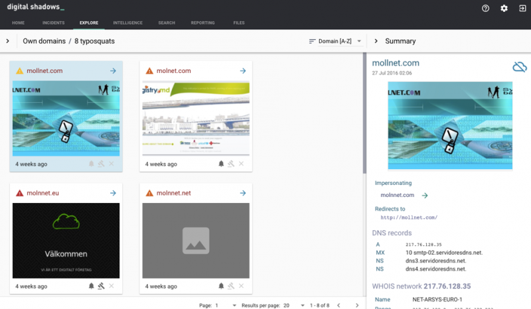Click the bell icon on molnnet.net card
The height and width of the screenshot is (309, 531).
221,286
